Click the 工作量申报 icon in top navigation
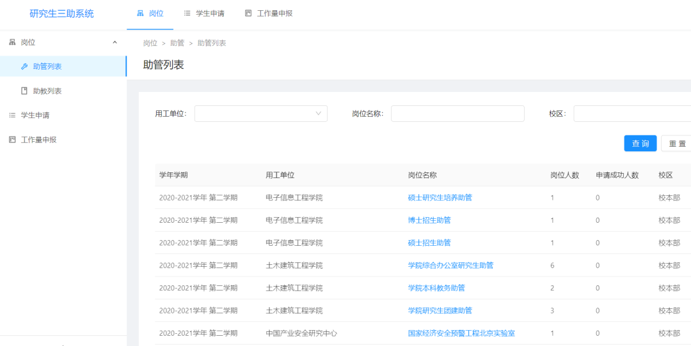This screenshot has width=691, height=346. click(248, 13)
